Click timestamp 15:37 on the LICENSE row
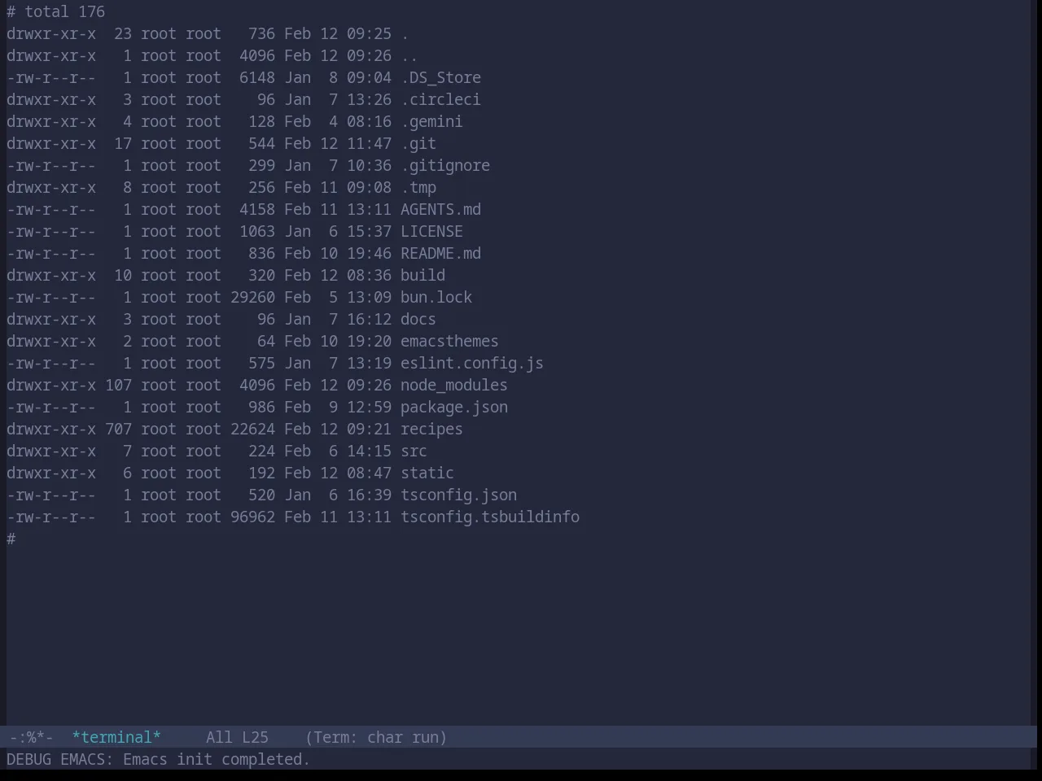Viewport: 1042px width, 781px height. [x=369, y=231]
